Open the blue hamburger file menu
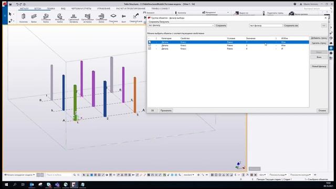 pyautogui.click(x=5, y=16)
